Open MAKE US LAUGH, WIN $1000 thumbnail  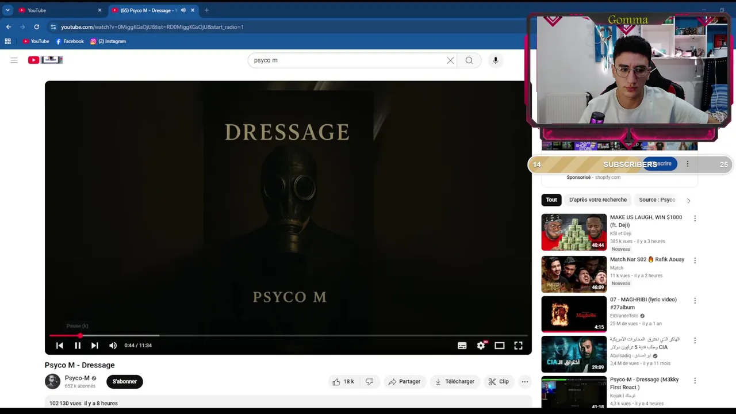point(574,232)
